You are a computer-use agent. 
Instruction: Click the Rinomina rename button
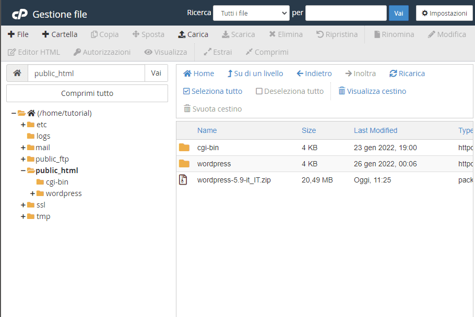click(x=394, y=34)
